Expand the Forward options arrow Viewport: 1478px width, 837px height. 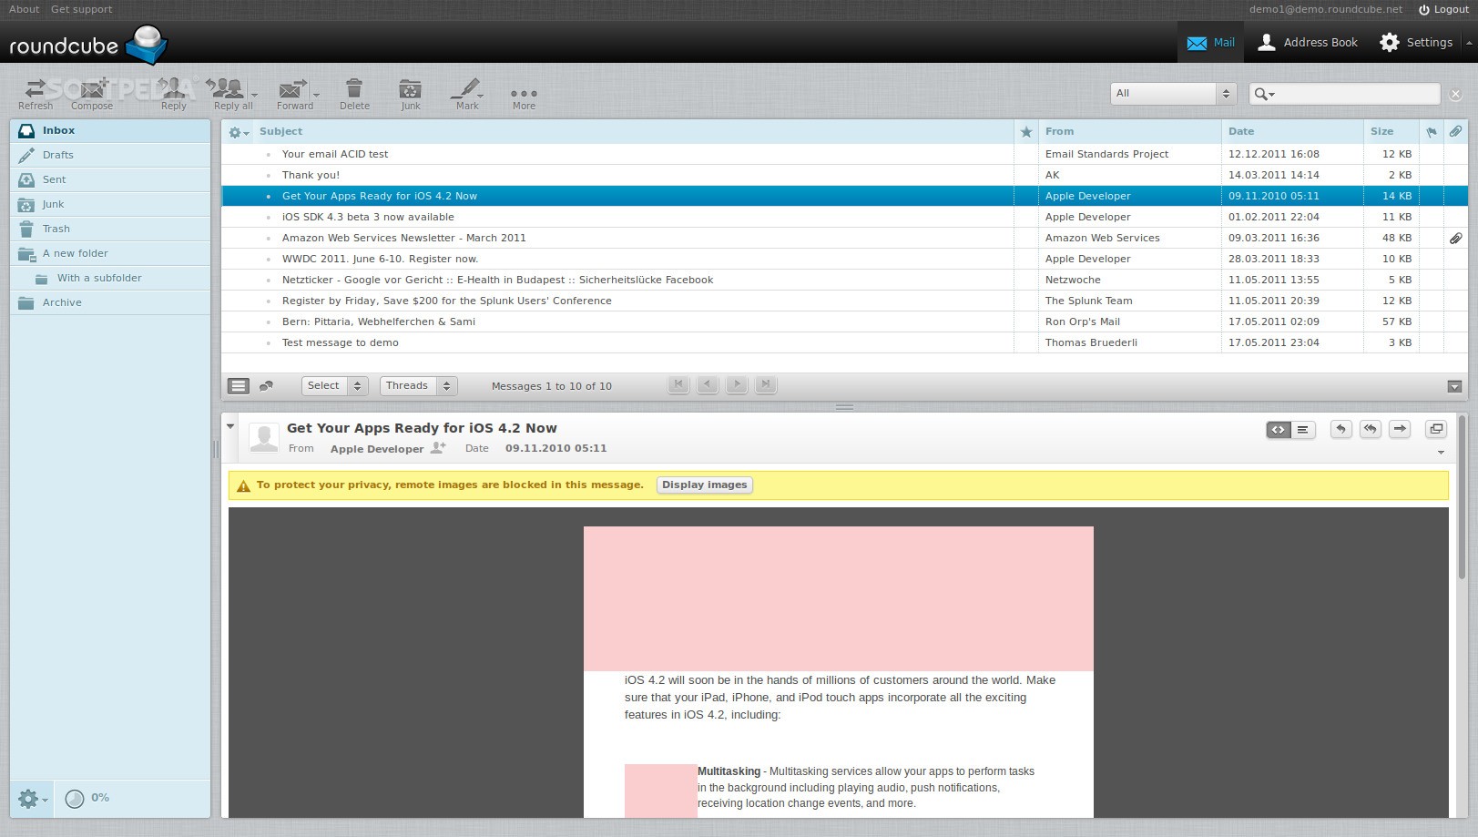[x=317, y=95]
